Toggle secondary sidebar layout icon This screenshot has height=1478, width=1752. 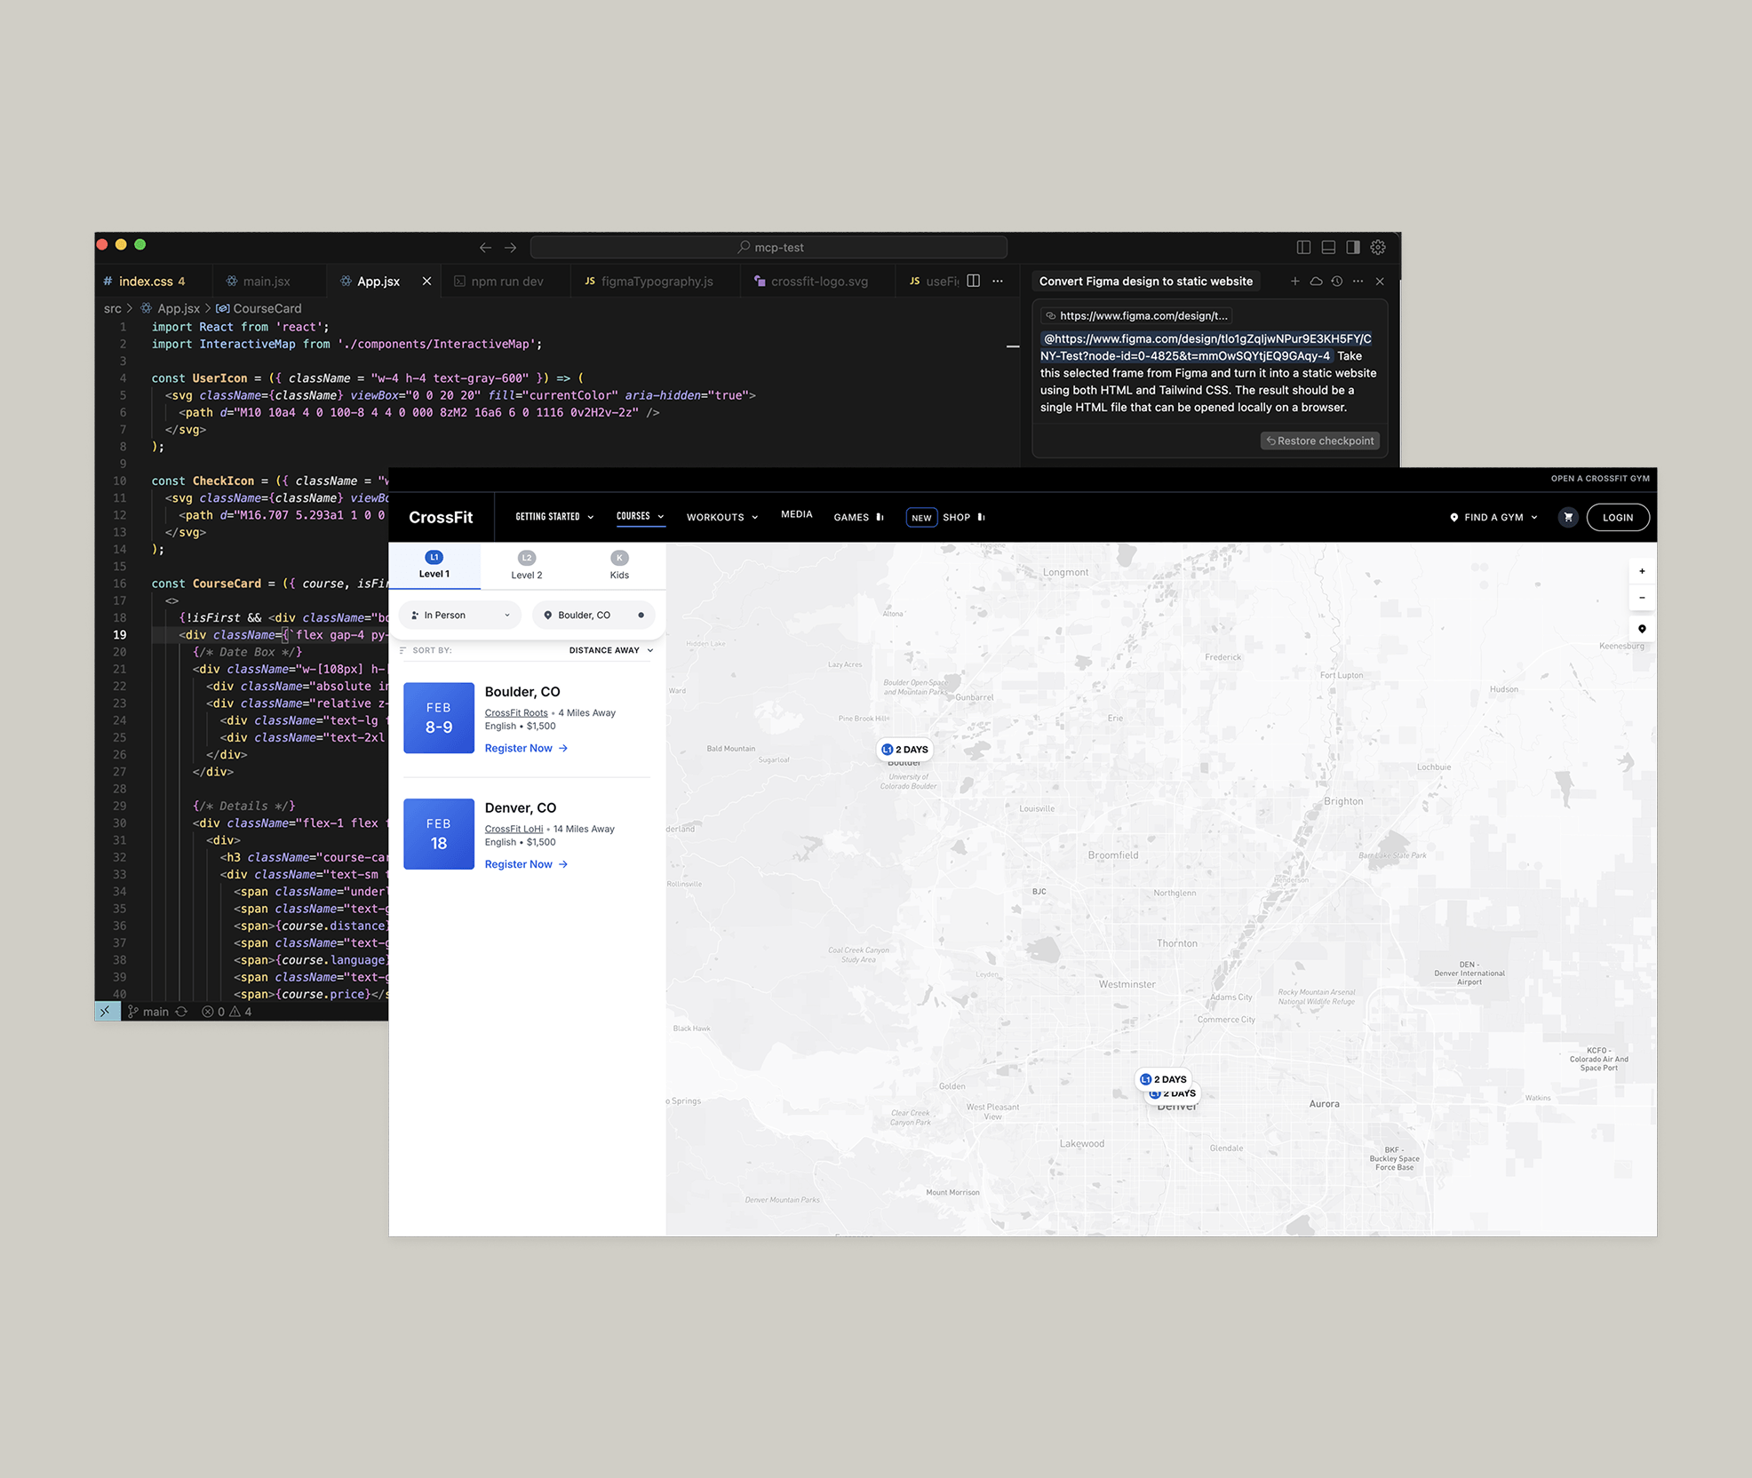click(1353, 247)
